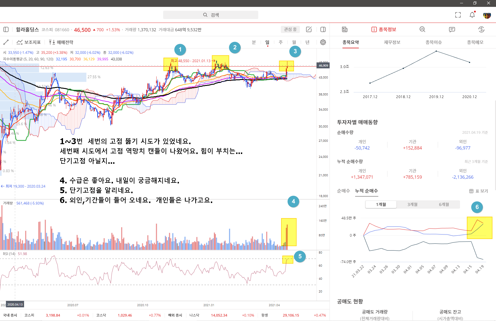This screenshot has height=321, width=496.
Task: Select the 6개월 period option
Action: [444, 204]
